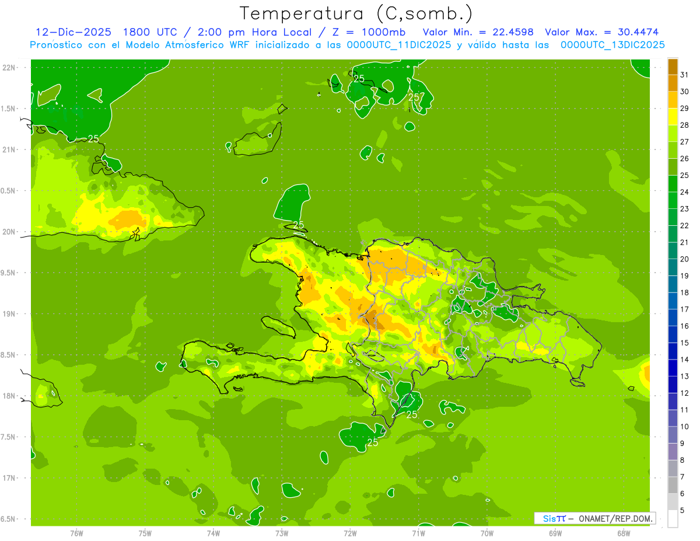Screen dimensions: 700x541
Task: Click the "72W" longitude label
Action: coord(351,533)
